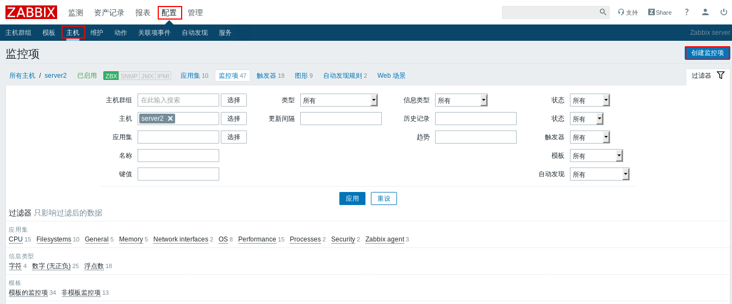Click the SNMP availability badge
The image size is (732, 304).
[129, 76]
